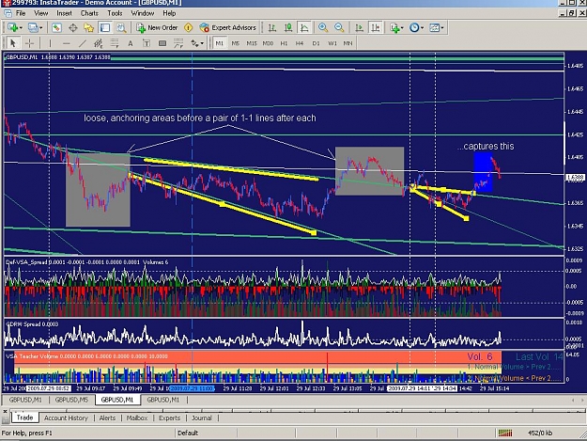Switch timeframe to M15
The width and height of the screenshot is (587, 441).
(252, 43)
